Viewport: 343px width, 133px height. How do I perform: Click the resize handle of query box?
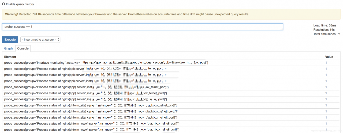[x=282, y=29]
